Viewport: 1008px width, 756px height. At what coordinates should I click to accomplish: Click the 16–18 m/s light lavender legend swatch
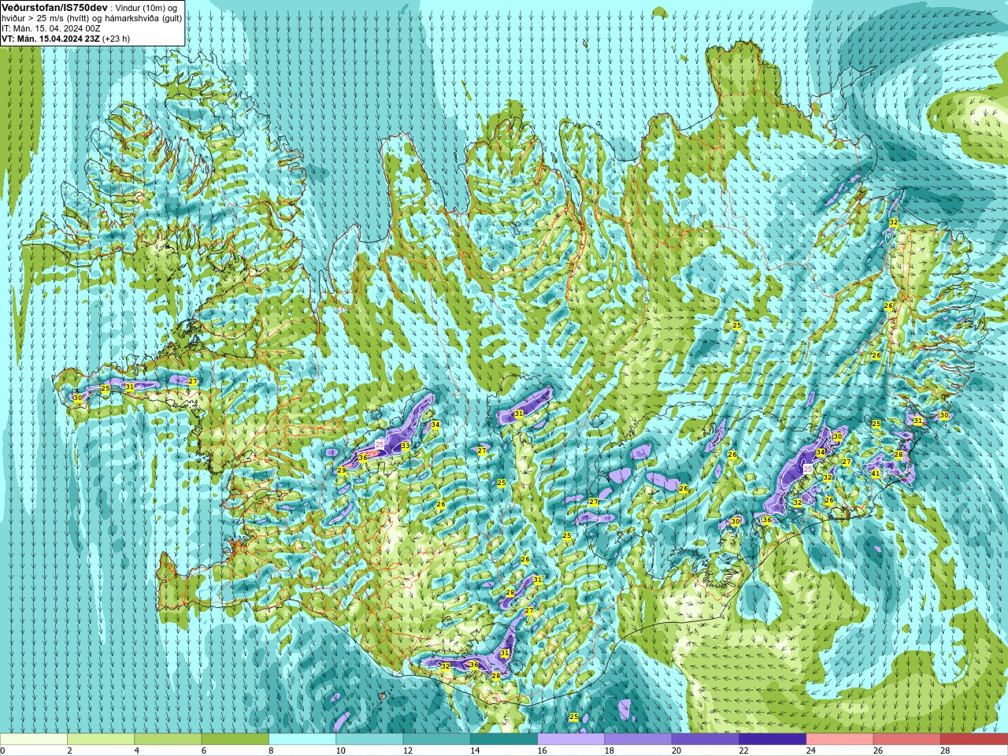pyautogui.click(x=571, y=739)
